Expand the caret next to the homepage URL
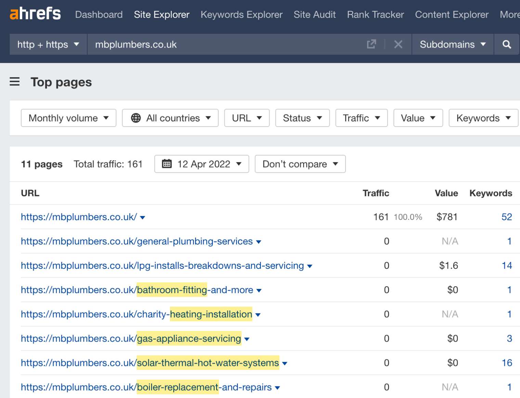 pos(143,217)
